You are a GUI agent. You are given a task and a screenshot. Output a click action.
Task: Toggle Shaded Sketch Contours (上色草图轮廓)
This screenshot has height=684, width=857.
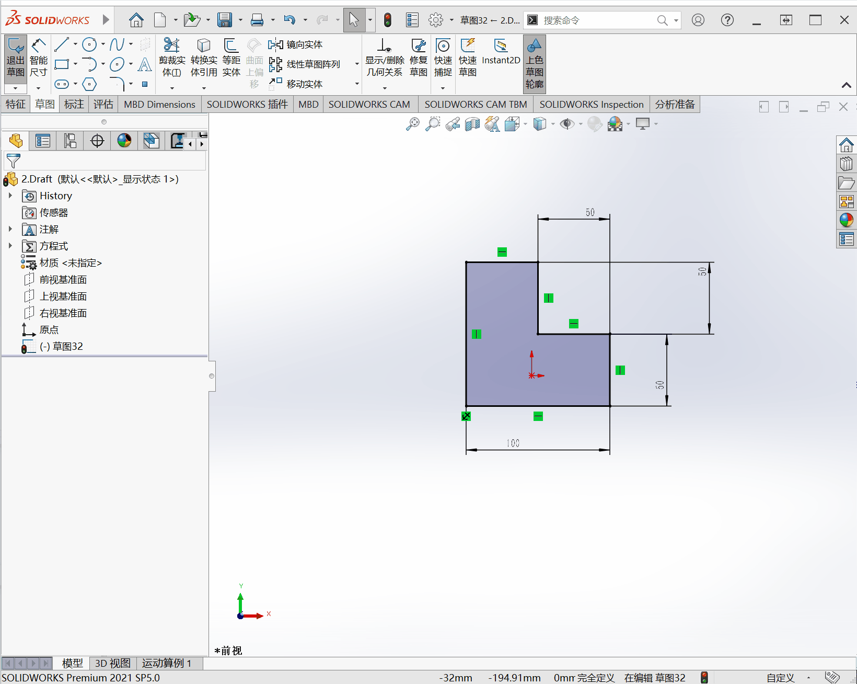click(535, 63)
